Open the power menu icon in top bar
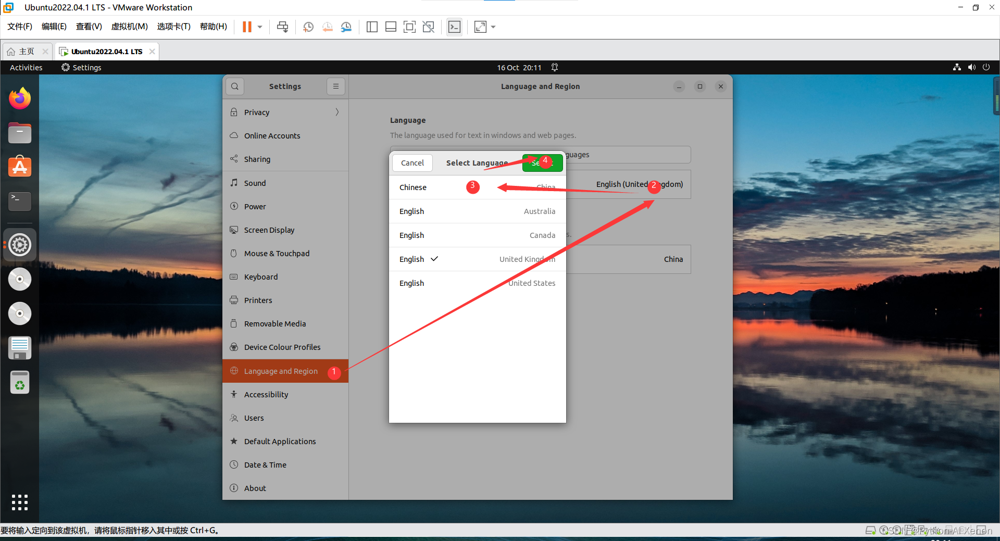 (986, 67)
